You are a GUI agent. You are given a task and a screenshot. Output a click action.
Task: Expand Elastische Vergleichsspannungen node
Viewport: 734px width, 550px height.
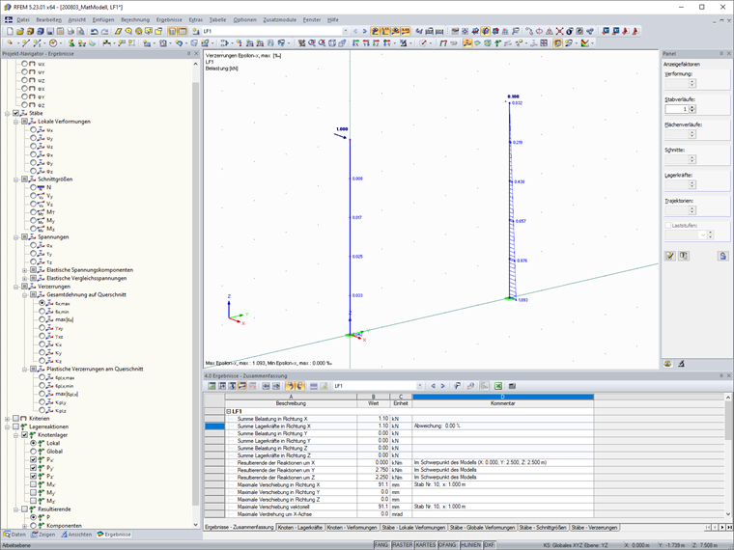point(25,278)
